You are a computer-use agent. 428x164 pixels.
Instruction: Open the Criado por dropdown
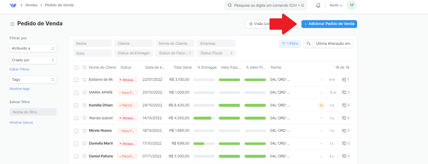point(33,60)
